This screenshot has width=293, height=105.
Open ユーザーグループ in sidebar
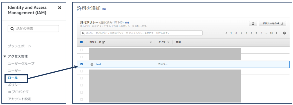point(21,64)
